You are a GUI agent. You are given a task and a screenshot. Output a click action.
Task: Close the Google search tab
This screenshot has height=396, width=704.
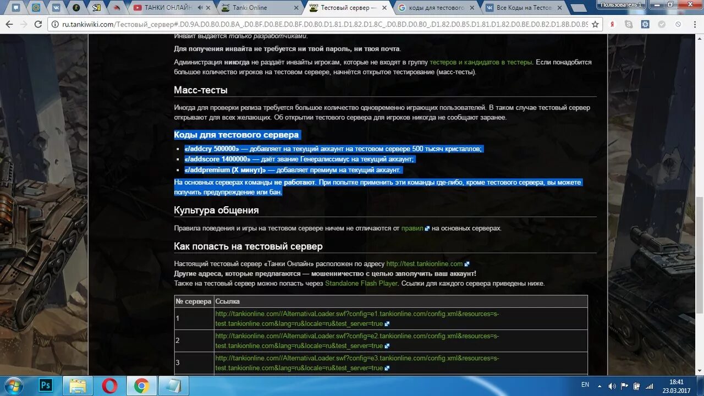click(471, 8)
